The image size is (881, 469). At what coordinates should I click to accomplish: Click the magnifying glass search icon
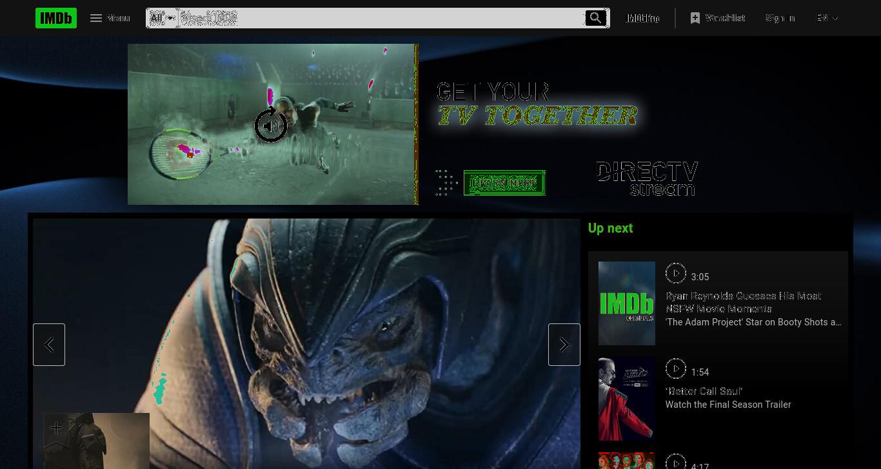(596, 18)
